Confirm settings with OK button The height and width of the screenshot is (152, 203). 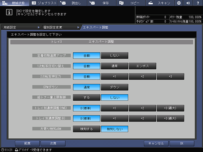click(182, 143)
